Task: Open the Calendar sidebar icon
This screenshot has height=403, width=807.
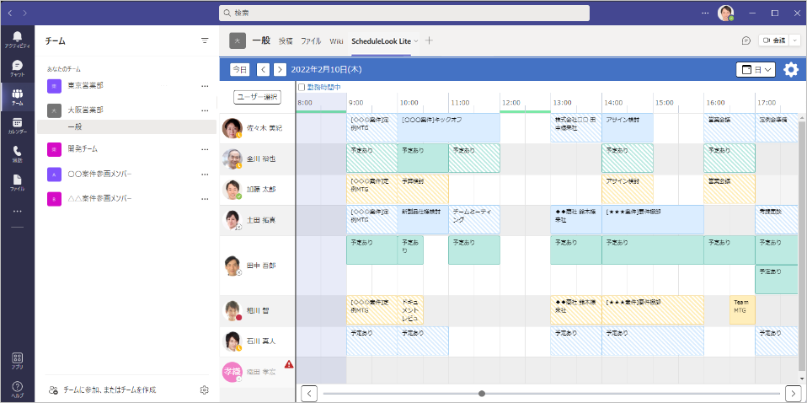Action: click(x=17, y=126)
